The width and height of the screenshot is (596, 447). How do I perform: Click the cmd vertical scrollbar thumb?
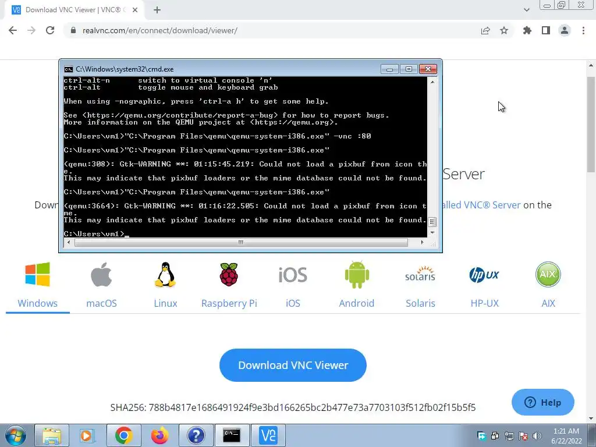pyautogui.click(x=432, y=222)
